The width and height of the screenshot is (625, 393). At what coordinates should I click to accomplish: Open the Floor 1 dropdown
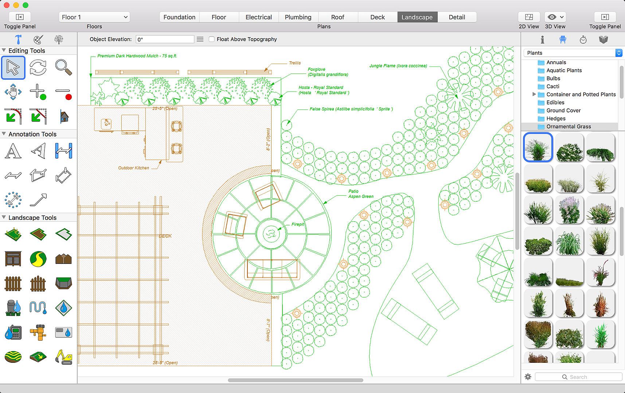(x=94, y=17)
